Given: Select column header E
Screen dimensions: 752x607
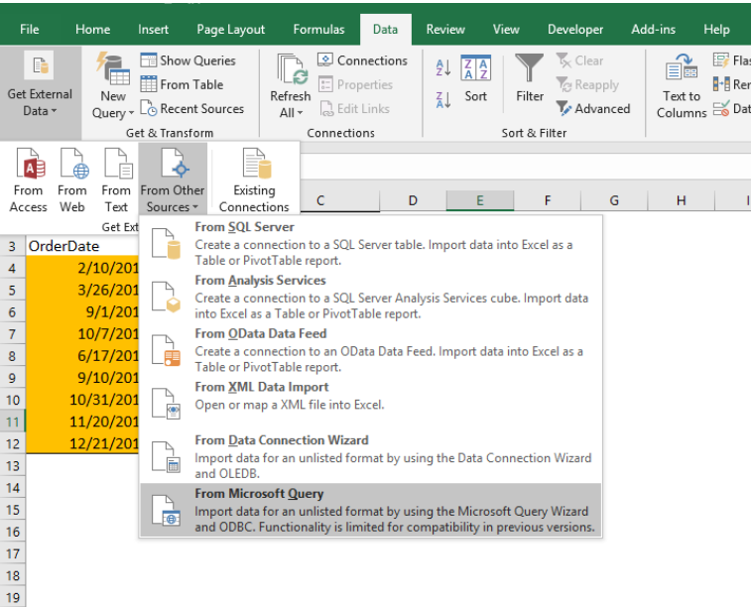Looking at the screenshot, I should (479, 200).
